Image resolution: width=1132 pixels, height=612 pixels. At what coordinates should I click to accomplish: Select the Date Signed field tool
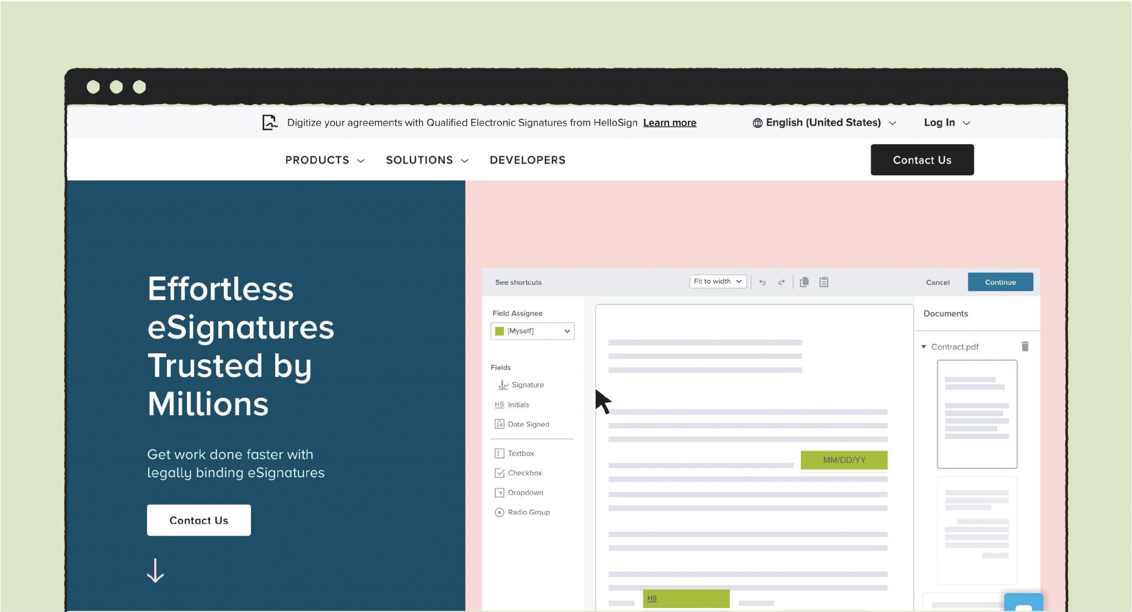tap(528, 424)
